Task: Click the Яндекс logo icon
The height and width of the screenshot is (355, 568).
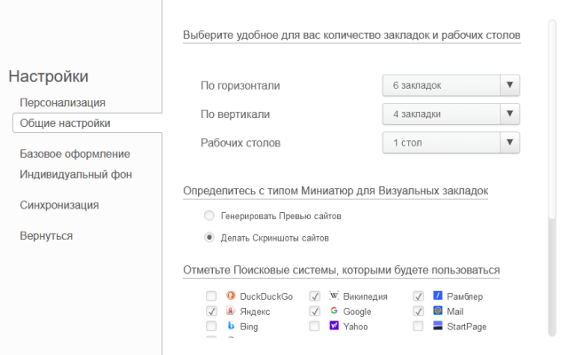Action: point(231,312)
